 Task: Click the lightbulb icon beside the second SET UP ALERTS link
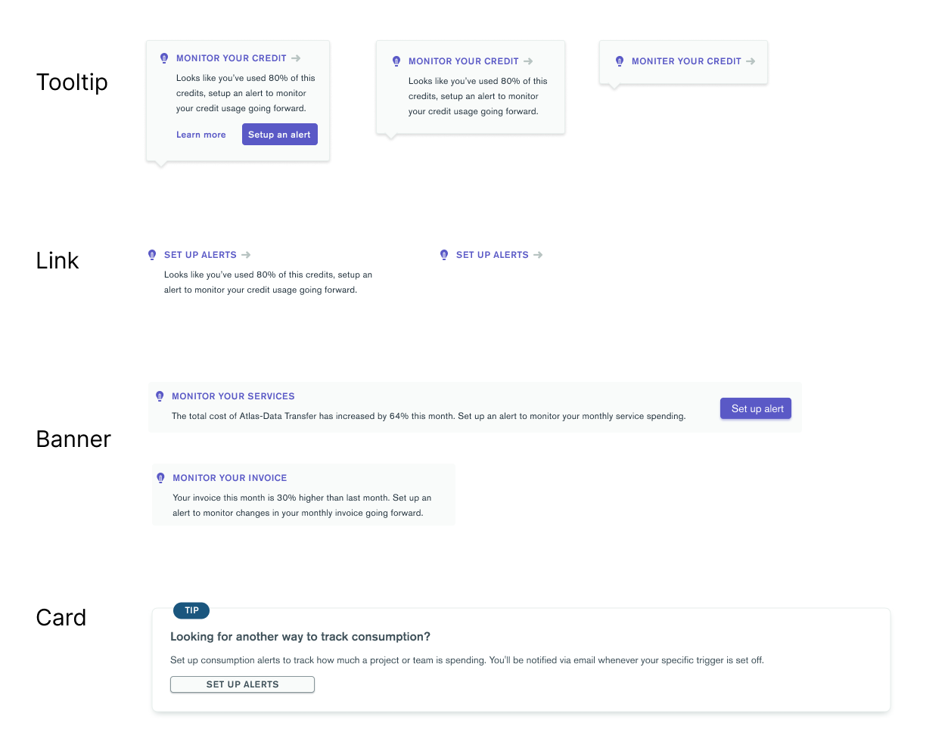[444, 255]
